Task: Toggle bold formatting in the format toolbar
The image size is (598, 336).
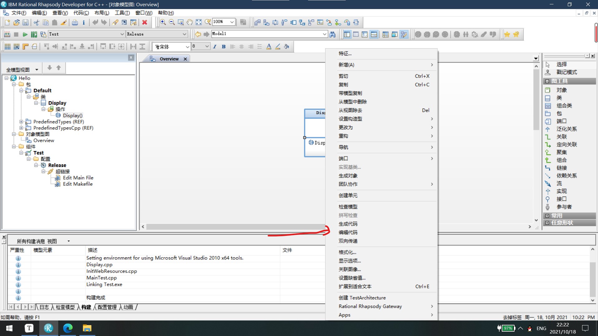Action: pyautogui.click(x=223, y=46)
